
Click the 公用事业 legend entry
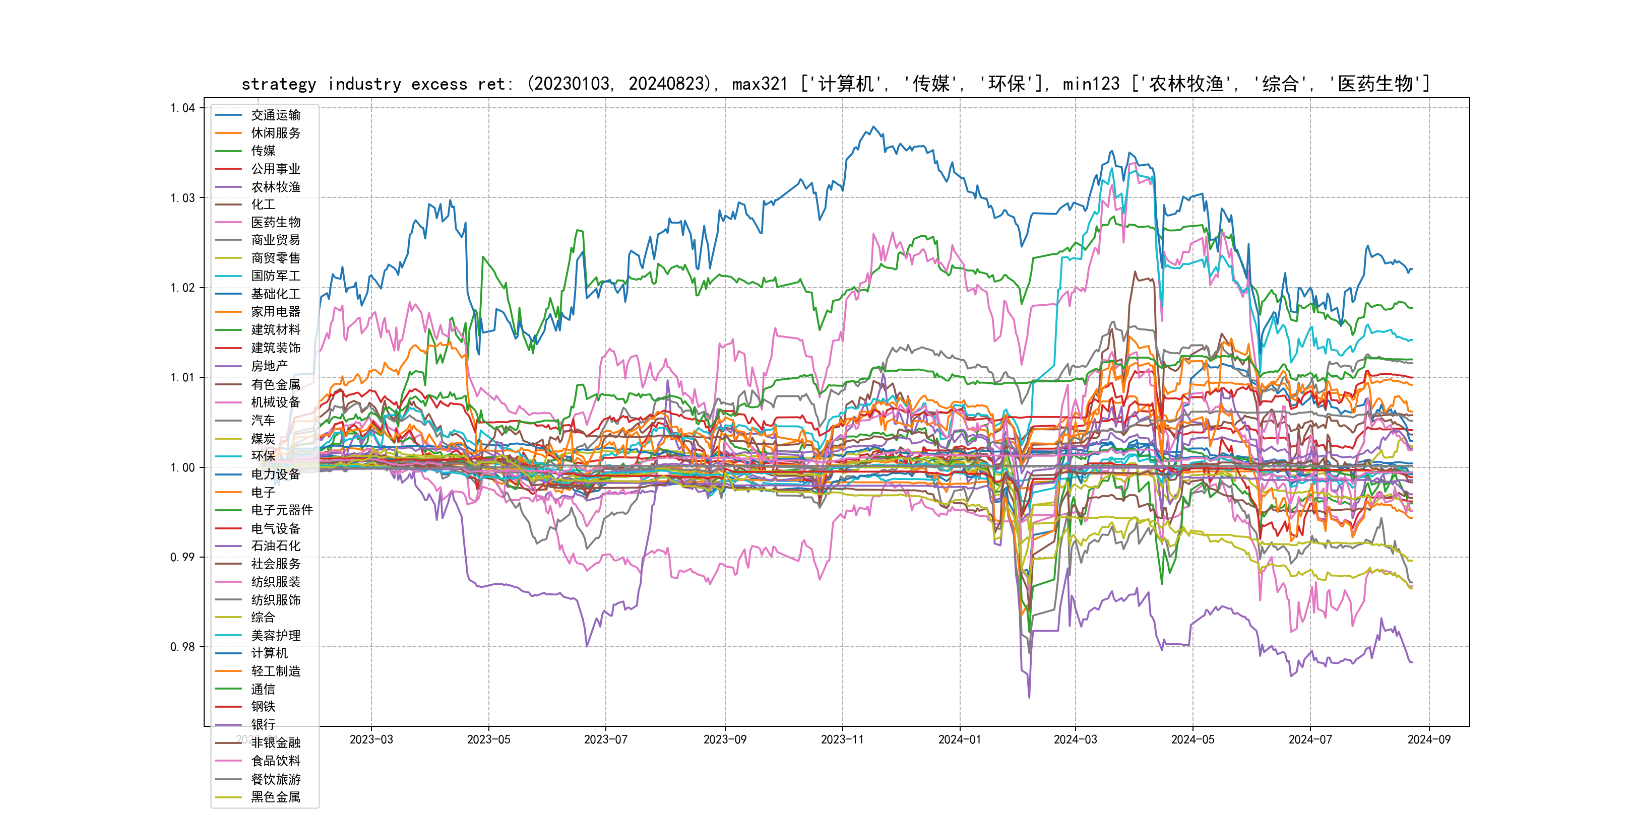275,169
